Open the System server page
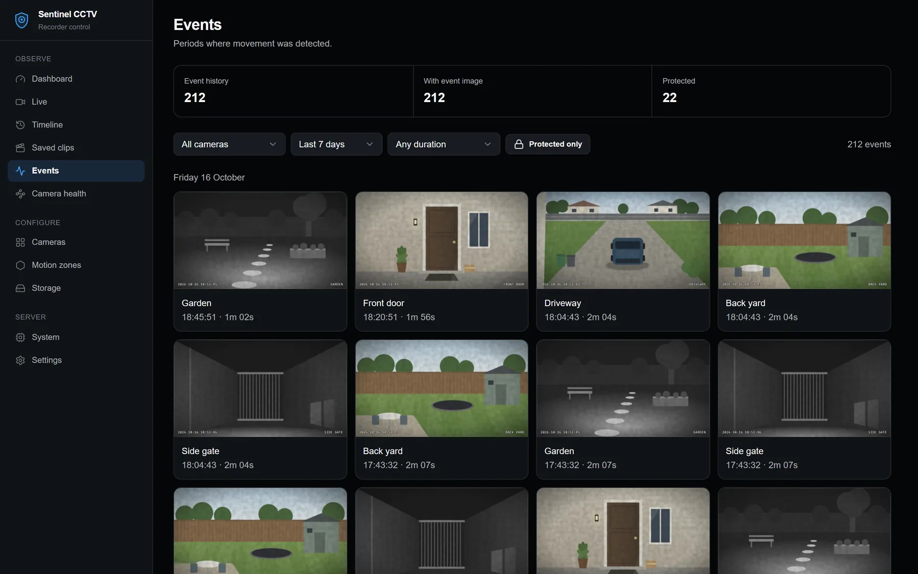Screen dimensions: 918x574 76,337
